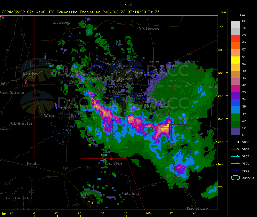The width and height of the screenshot is (257, 217).
Task: Click the '-160' tick on the vertical axis
Action: [x=219, y=119]
